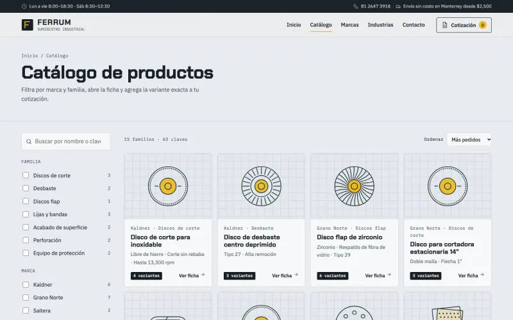Toggle the Saltera brand checkbox
Image resolution: width=513 pixels, height=320 pixels.
coord(26,310)
